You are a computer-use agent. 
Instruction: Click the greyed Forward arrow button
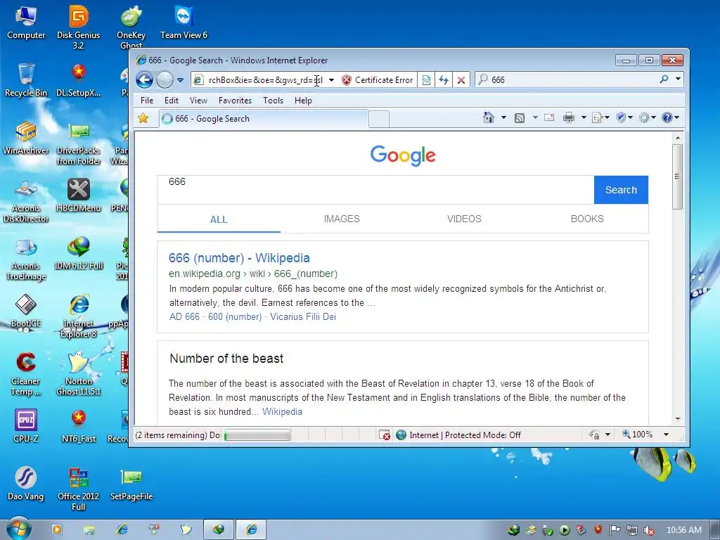pos(165,80)
